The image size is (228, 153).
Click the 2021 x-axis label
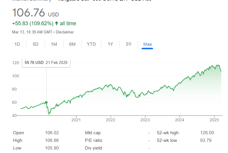(76, 120)
